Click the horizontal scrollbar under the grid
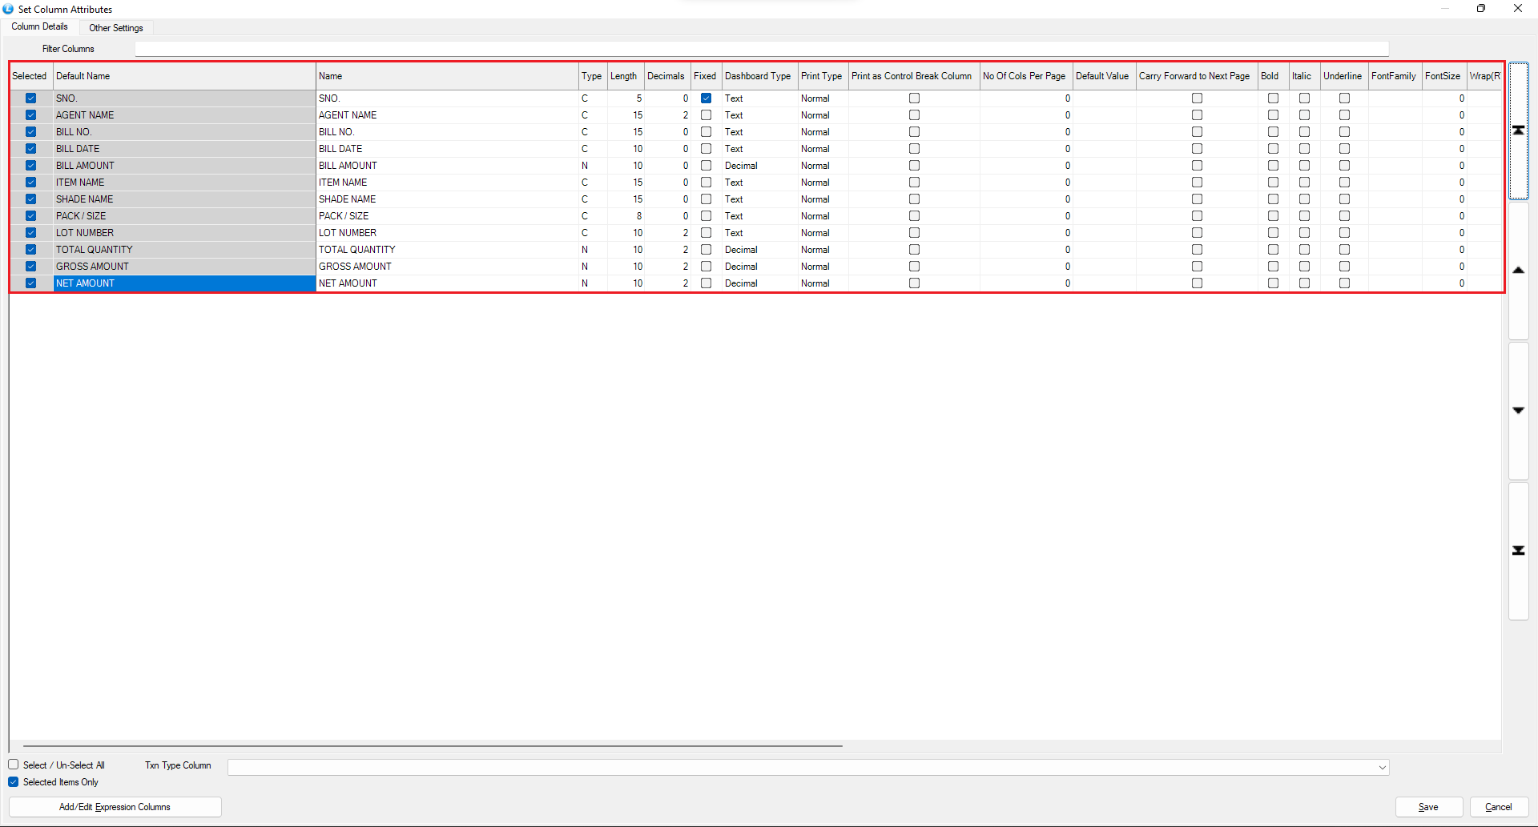Viewport: 1538px width, 827px height. click(x=433, y=746)
